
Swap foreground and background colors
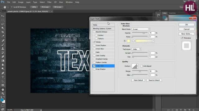[4, 97]
